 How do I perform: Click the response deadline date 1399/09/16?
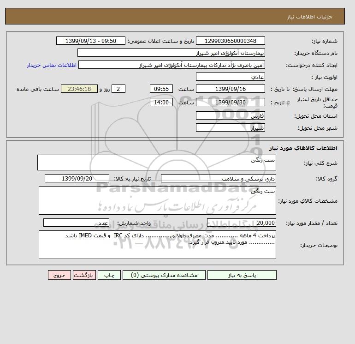pyautogui.click(x=230, y=89)
